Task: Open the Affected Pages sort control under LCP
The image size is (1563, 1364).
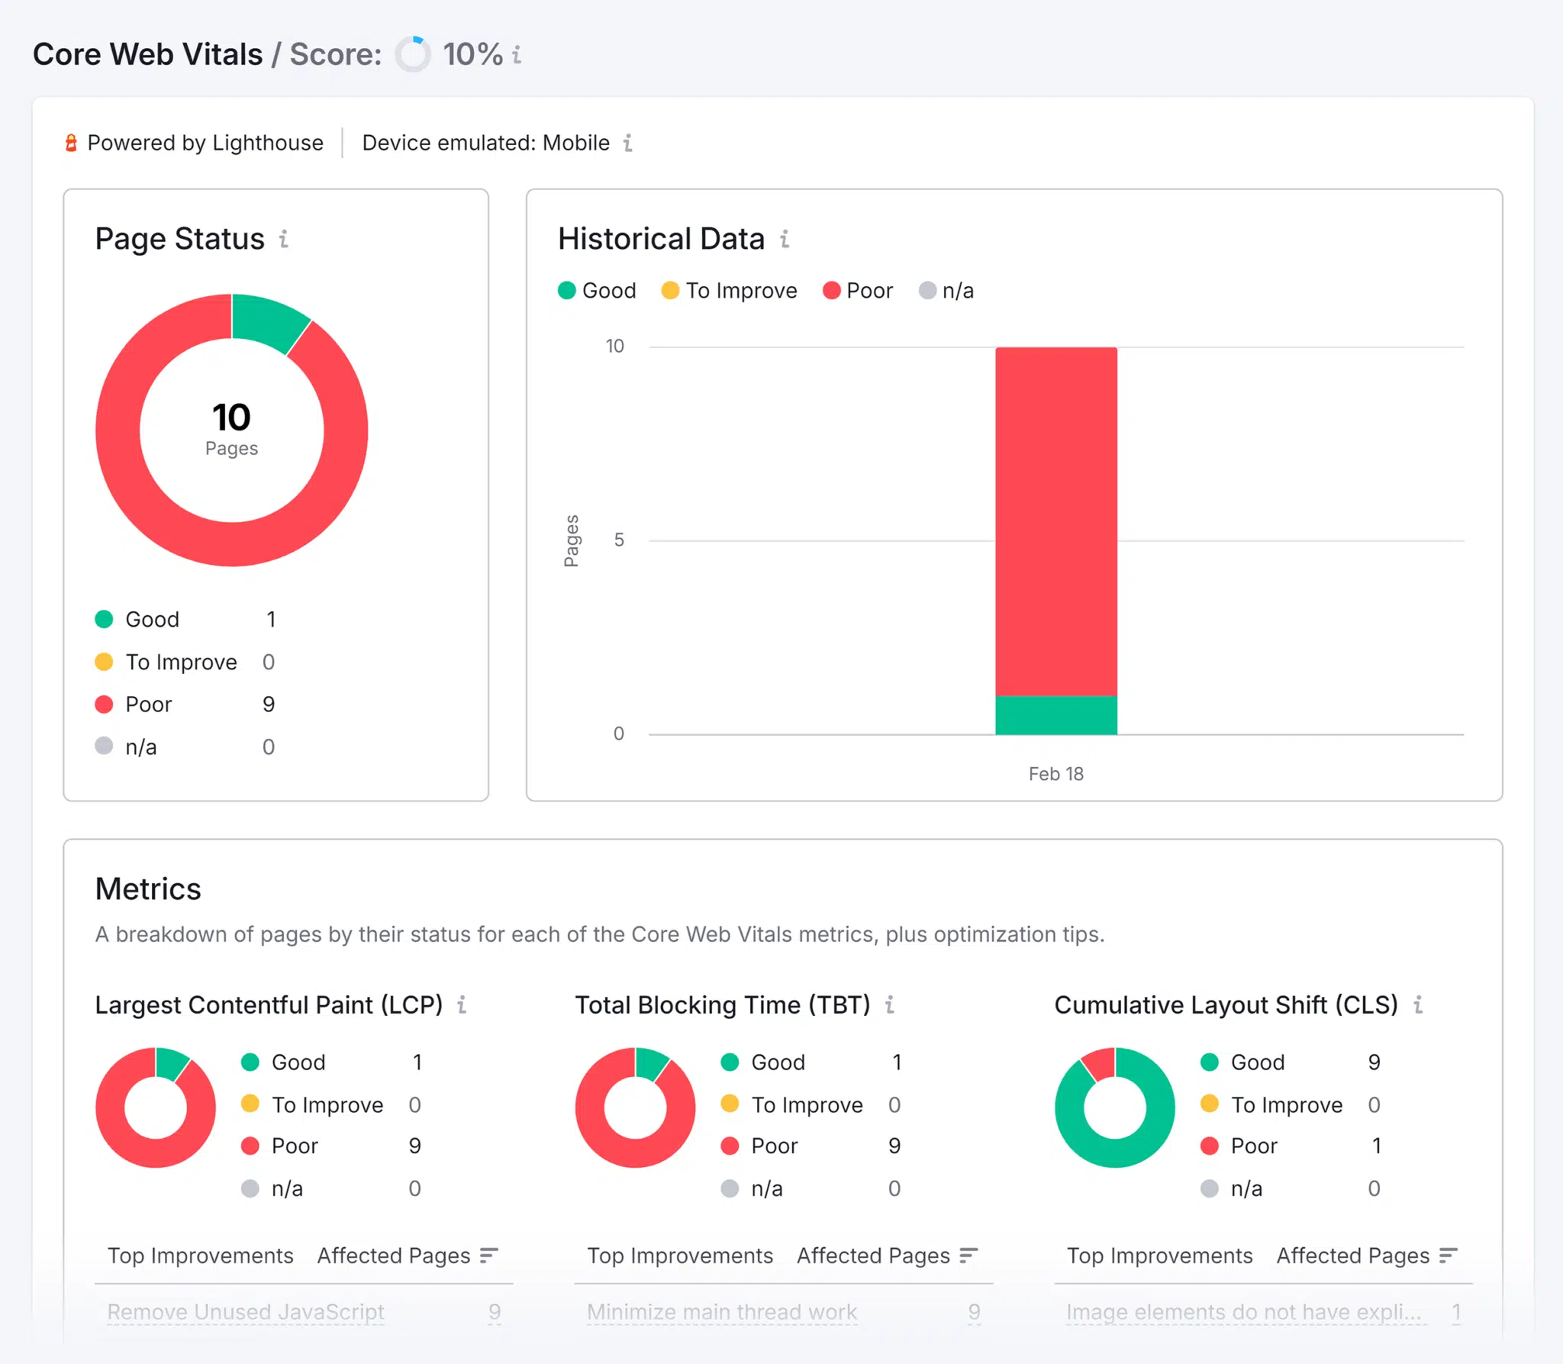Action: 489,1256
